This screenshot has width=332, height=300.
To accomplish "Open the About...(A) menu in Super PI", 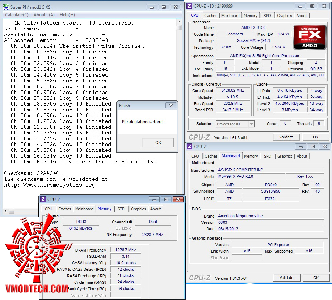I will (x=44, y=15).
